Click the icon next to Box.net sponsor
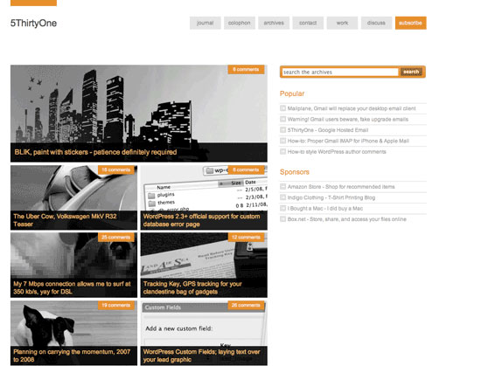The width and height of the screenshot is (481, 366). click(282, 219)
